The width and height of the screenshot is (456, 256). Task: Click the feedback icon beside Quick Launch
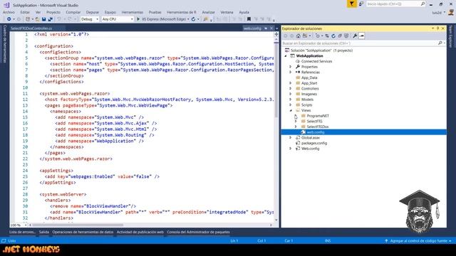pos(361,4)
